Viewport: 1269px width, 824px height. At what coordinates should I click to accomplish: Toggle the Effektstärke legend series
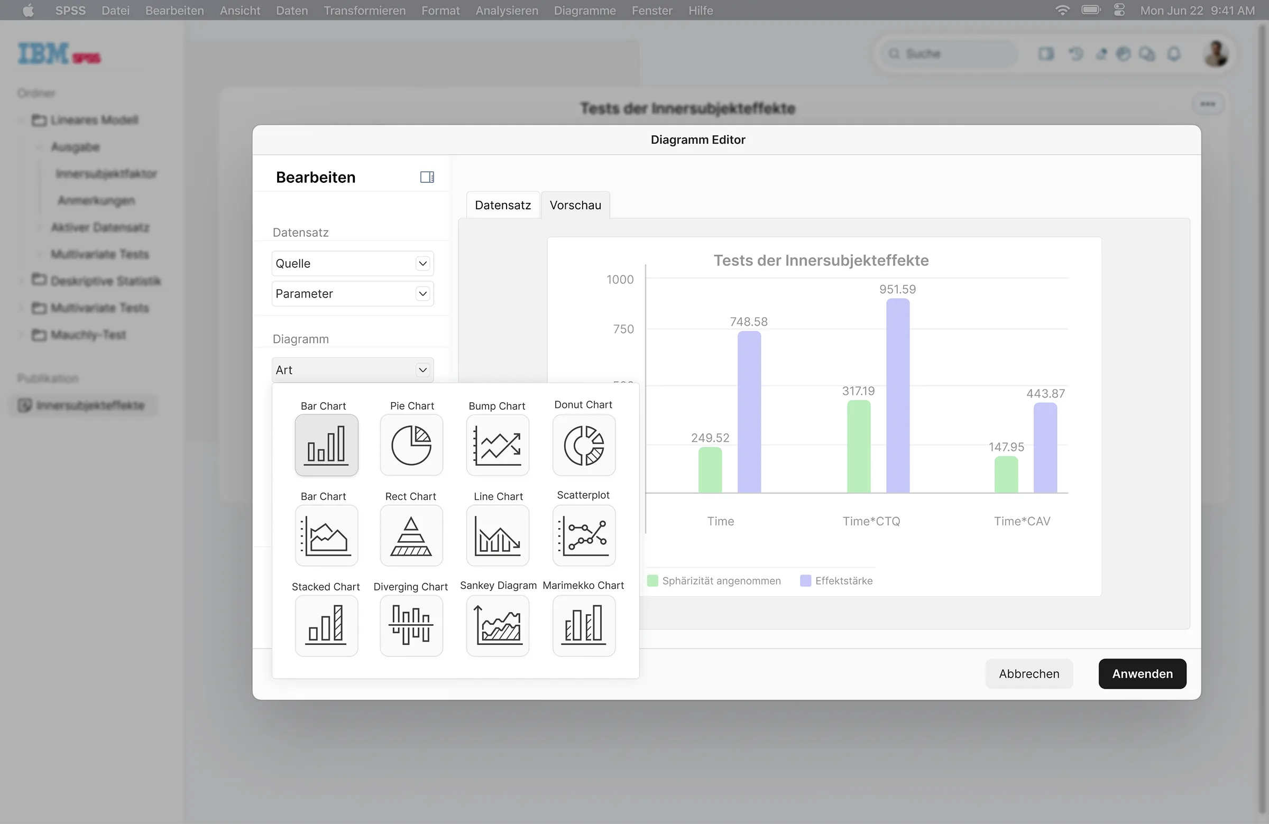point(836,580)
